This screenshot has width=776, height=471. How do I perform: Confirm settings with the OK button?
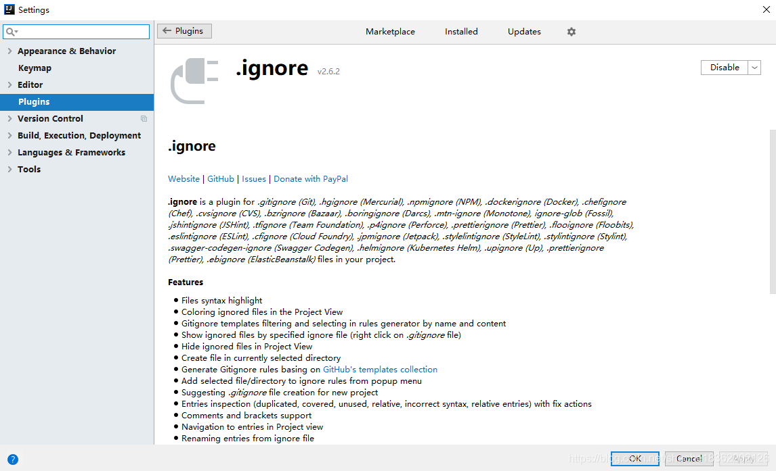click(x=634, y=459)
